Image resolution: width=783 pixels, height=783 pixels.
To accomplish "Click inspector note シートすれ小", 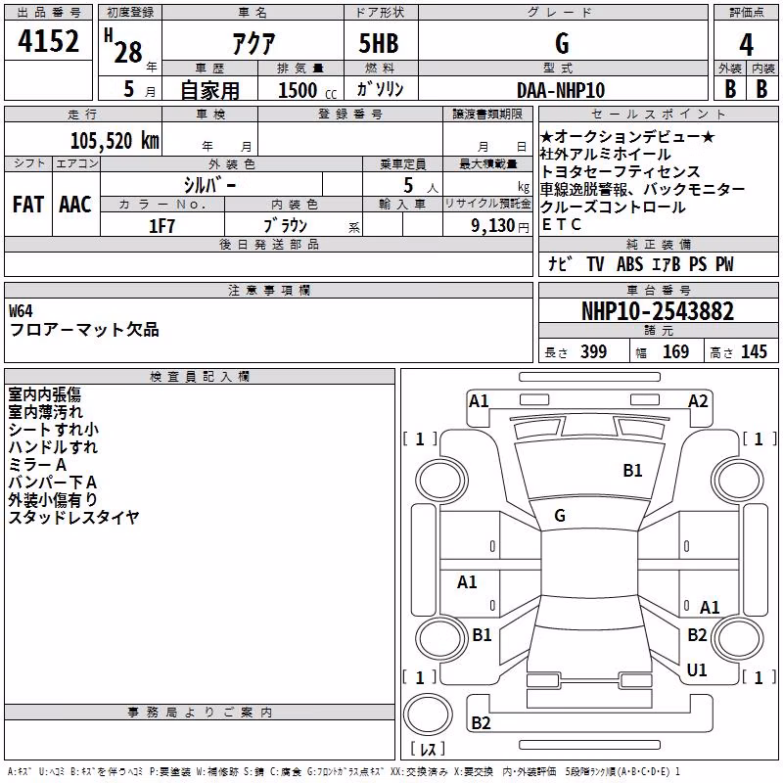I will click(x=54, y=430).
